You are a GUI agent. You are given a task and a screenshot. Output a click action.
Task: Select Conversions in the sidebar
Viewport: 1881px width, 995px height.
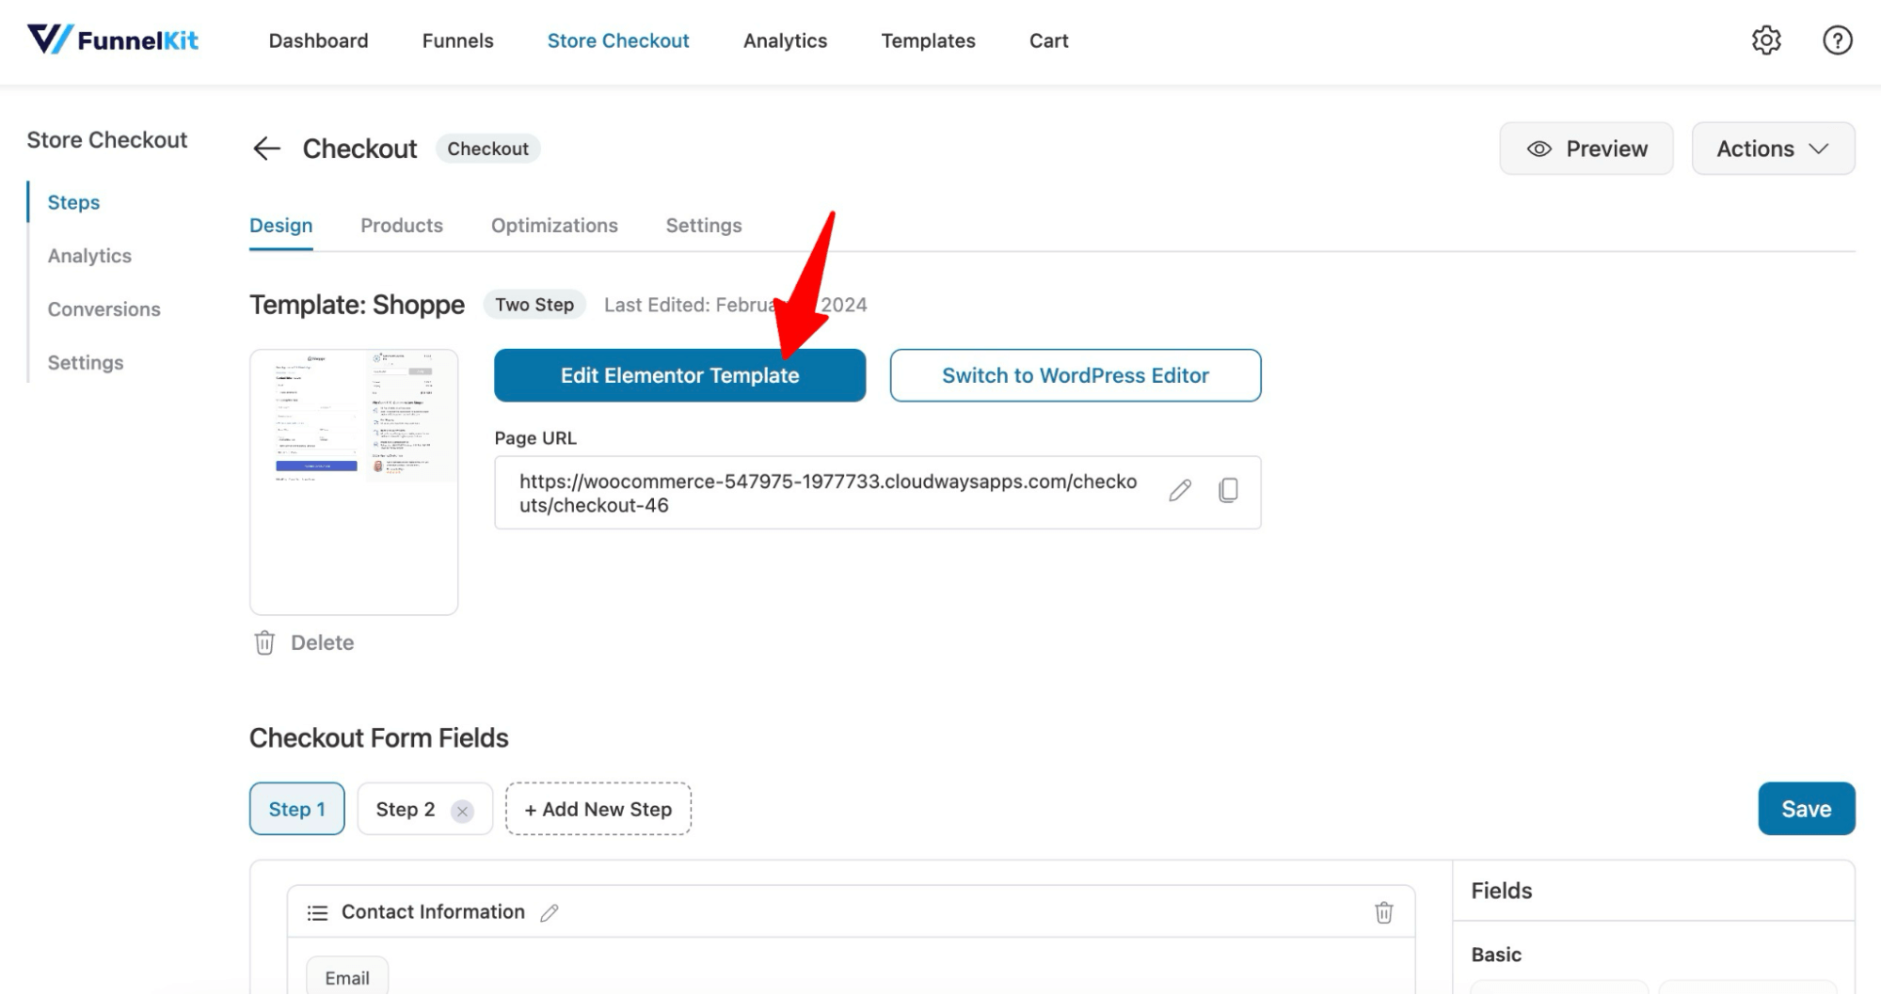tap(104, 308)
